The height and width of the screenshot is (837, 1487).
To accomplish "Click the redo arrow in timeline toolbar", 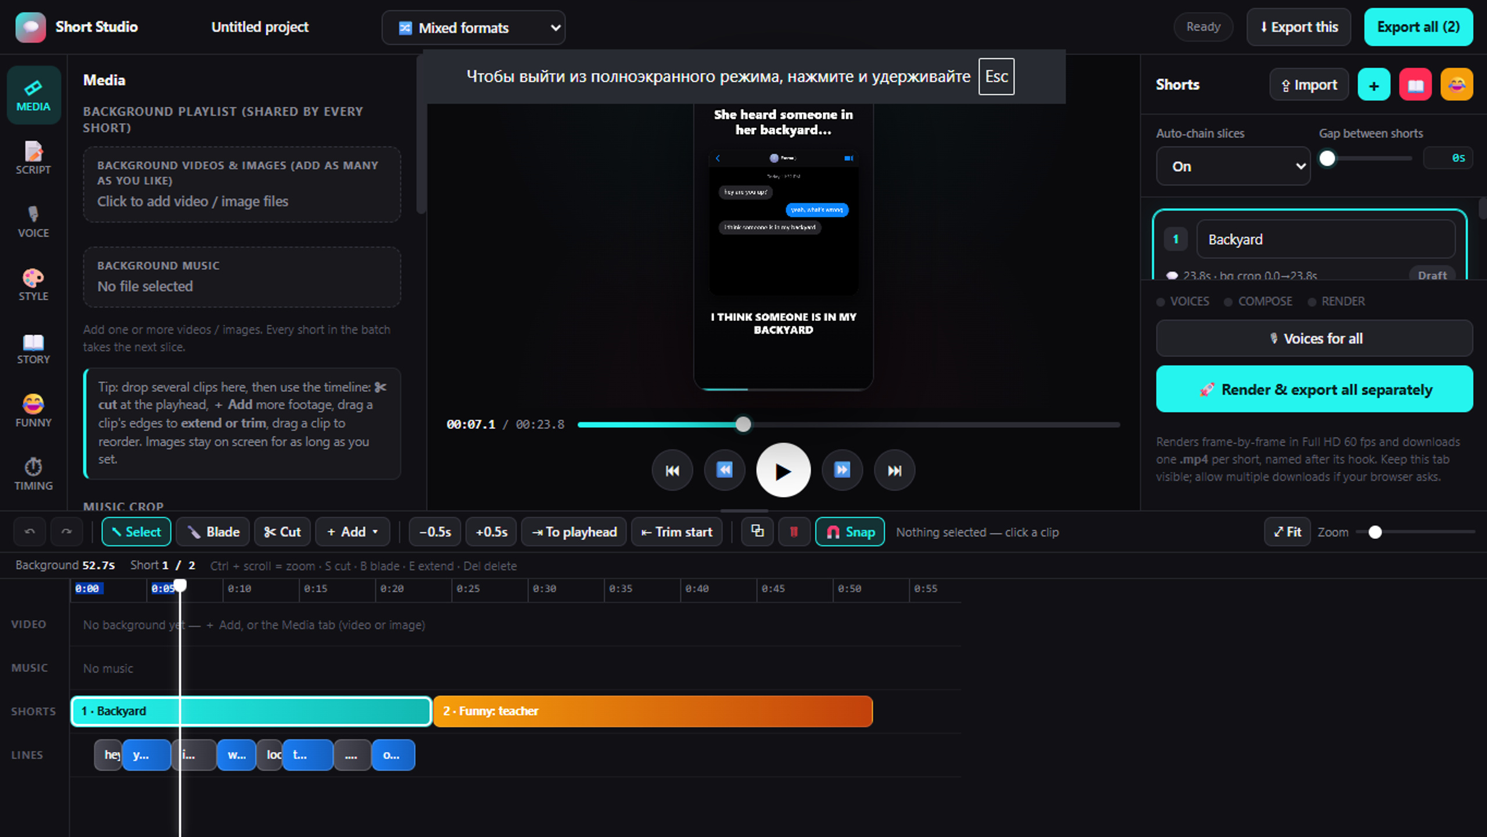I will (x=66, y=532).
